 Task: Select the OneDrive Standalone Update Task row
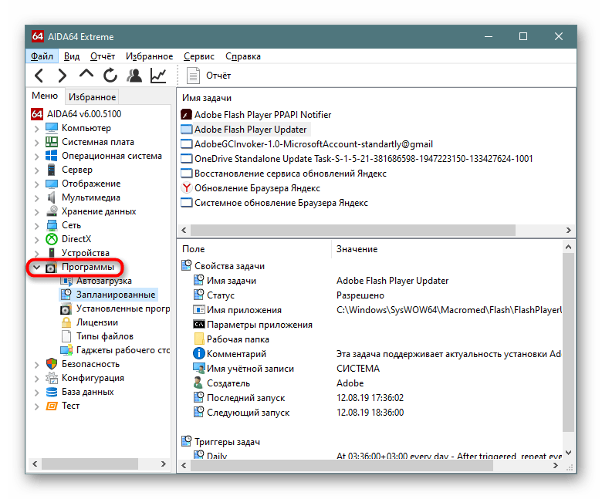(357, 159)
